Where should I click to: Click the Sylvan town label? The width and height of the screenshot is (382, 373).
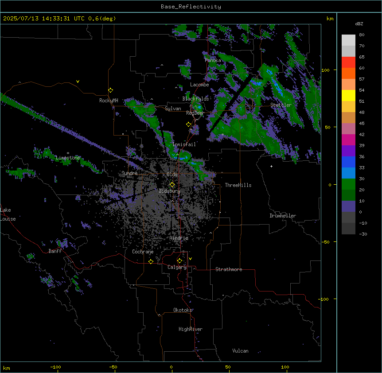click(x=173, y=109)
